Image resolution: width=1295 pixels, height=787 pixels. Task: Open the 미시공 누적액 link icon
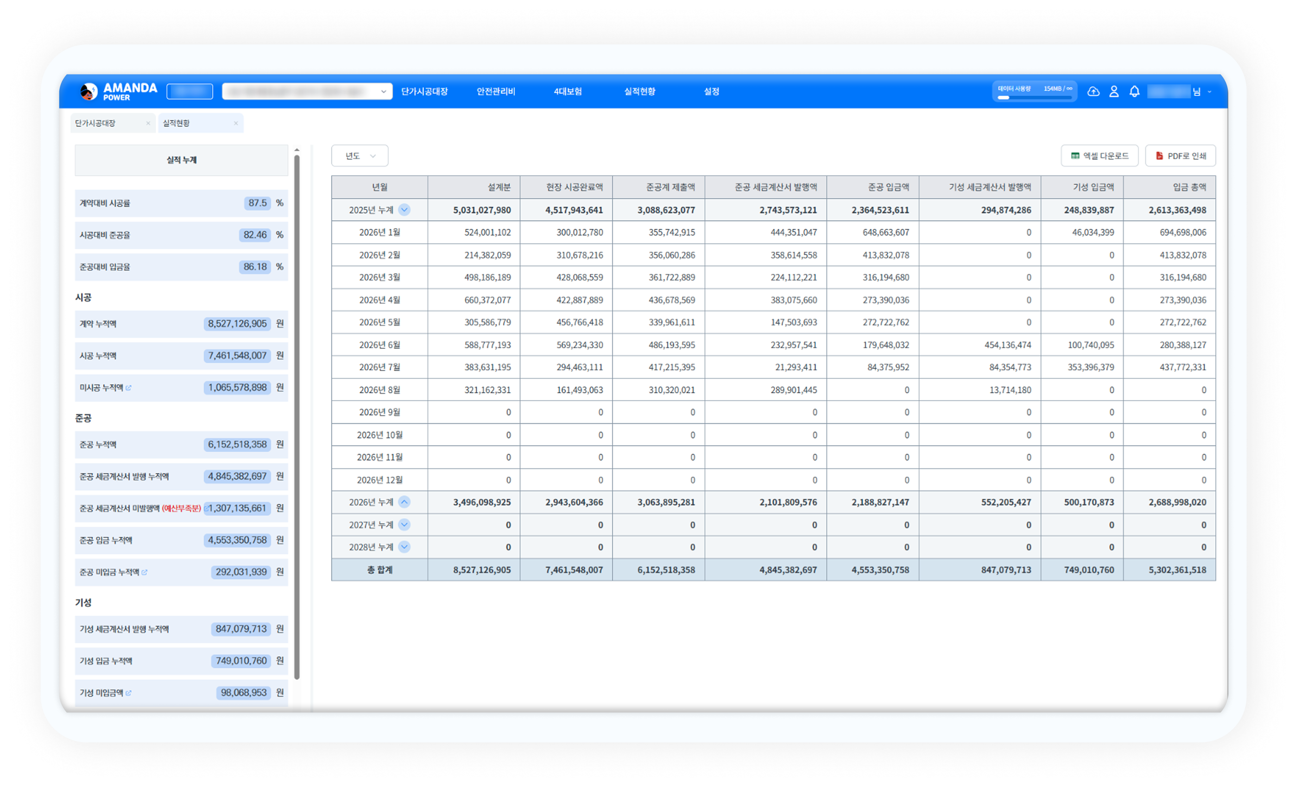click(128, 388)
